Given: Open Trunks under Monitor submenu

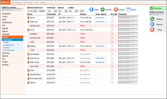Looking at the screenshot, I should 6,42.
